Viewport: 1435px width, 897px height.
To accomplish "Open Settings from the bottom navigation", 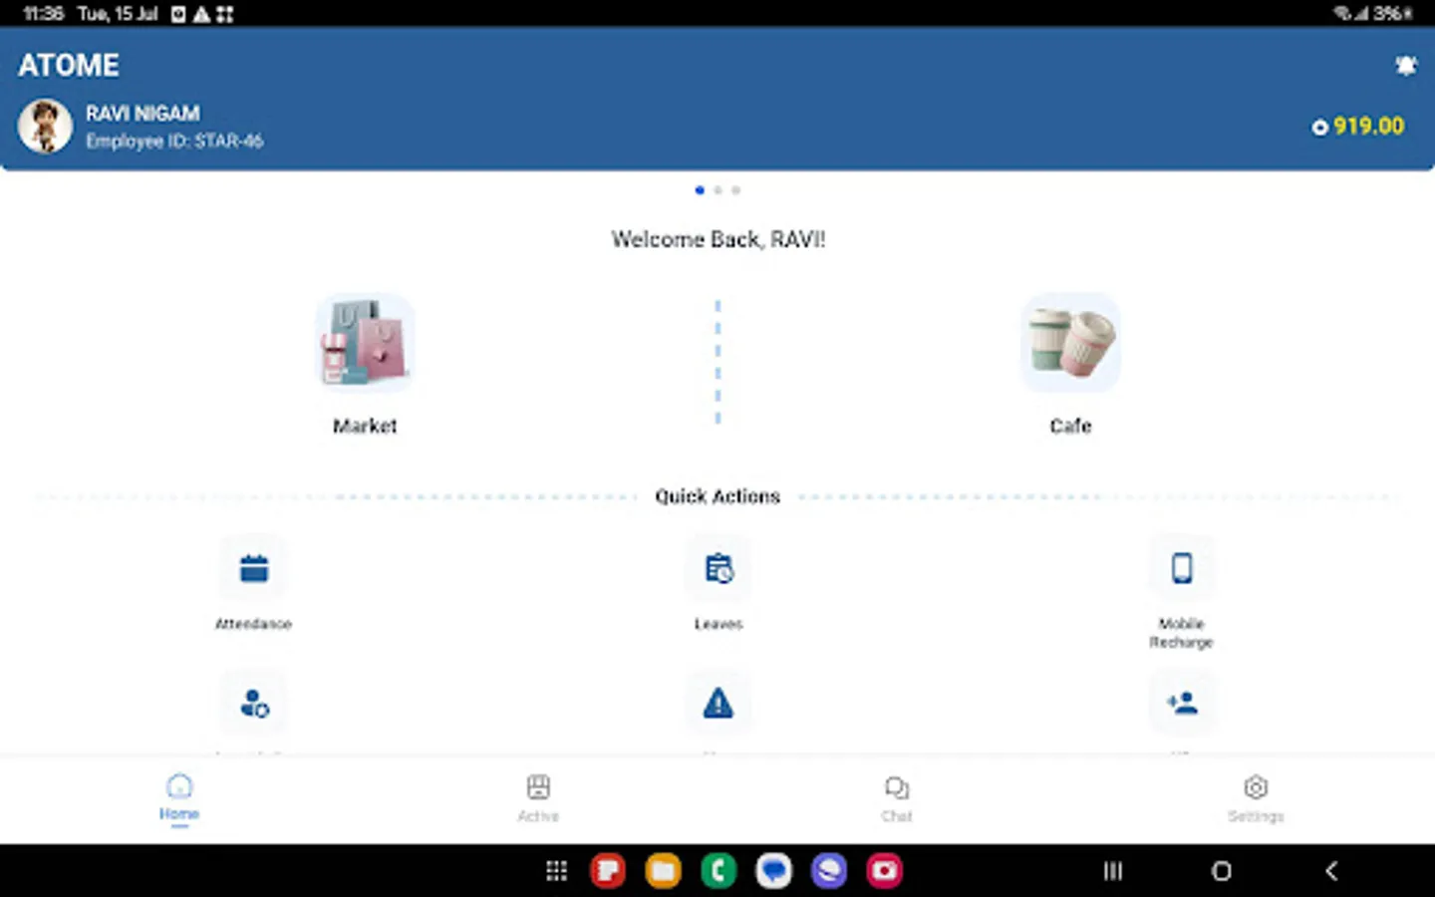I will (x=1255, y=797).
